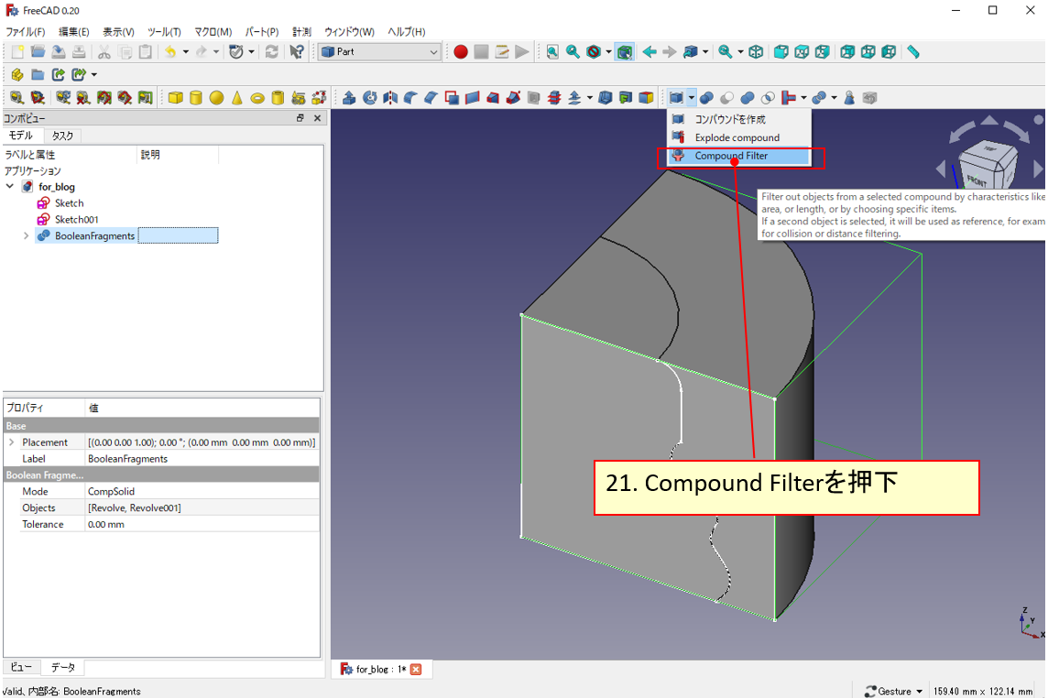Create a cube primitive

tap(175, 98)
